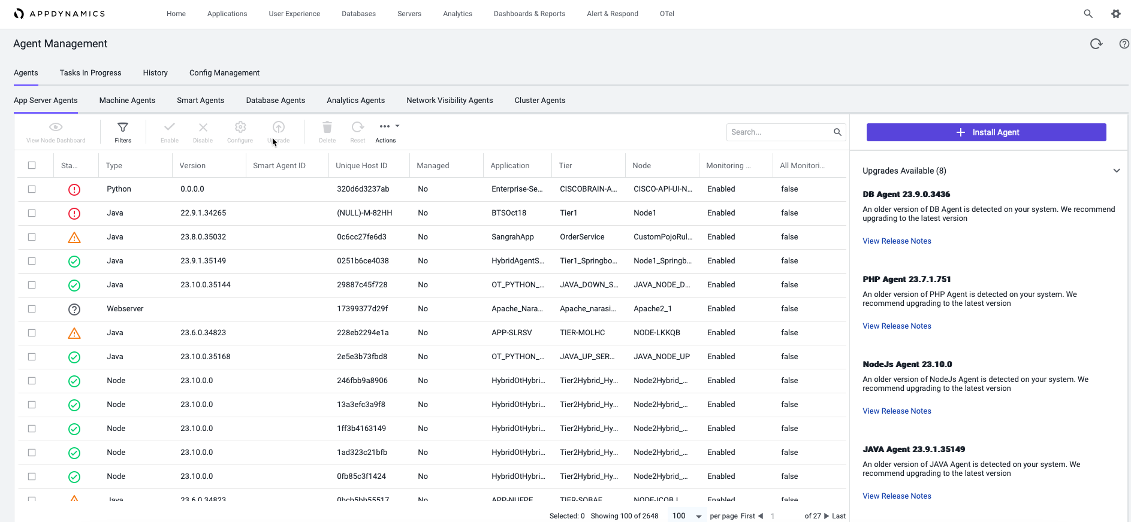This screenshot has width=1131, height=522.
Task: Click green status icon for 246fbb9a8906 row
Action: click(x=74, y=381)
